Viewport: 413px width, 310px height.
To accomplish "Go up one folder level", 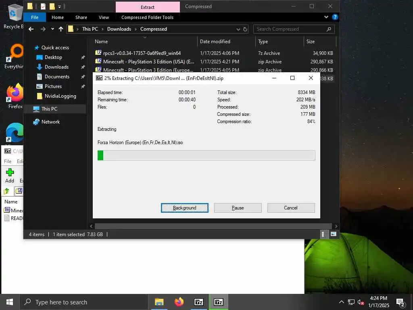I will (61, 29).
